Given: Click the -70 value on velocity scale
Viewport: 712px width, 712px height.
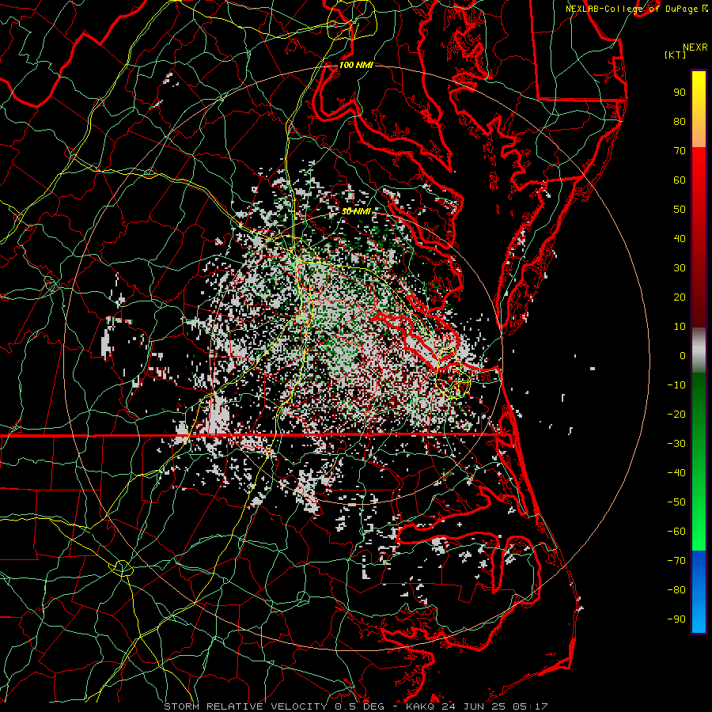Looking at the screenshot, I should pos(676,561).
